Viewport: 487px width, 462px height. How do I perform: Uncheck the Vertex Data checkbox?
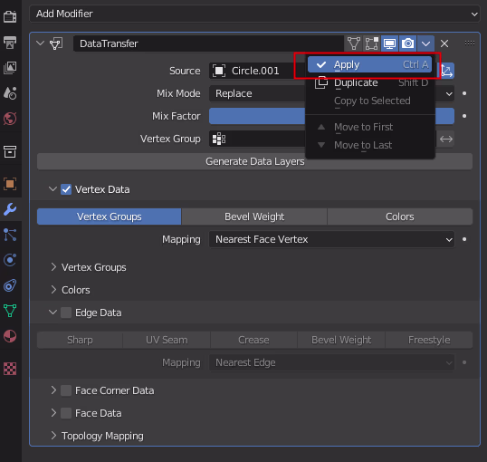click(x=66, y=189)
